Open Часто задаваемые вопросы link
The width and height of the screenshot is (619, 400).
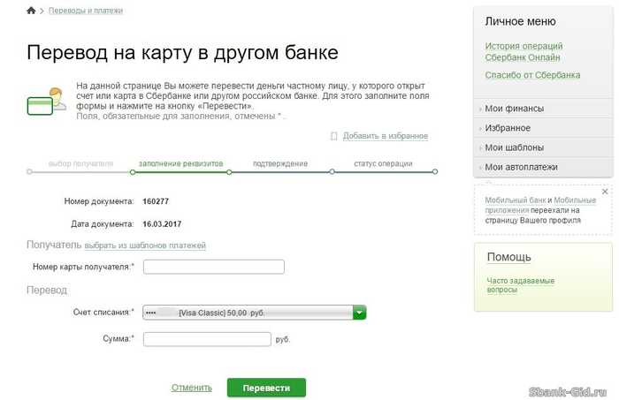(x=521, y=285)
